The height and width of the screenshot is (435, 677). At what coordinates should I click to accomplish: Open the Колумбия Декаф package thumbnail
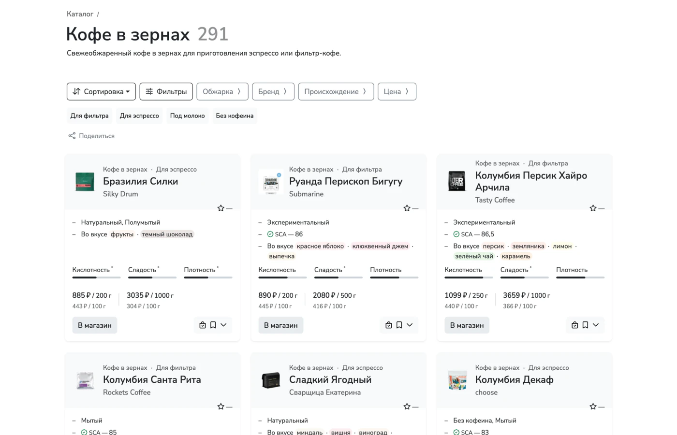[457, 380]
